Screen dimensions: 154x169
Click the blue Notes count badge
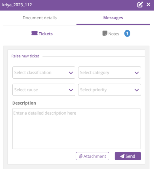127,34
